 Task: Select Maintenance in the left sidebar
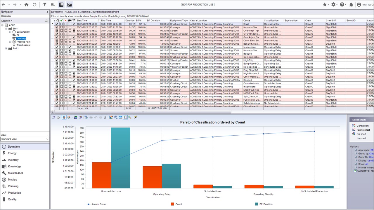point(15,173)
